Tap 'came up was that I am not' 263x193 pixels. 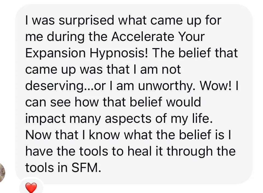(103, 70)
